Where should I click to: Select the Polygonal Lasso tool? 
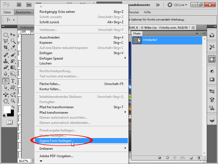coord(5,41)
